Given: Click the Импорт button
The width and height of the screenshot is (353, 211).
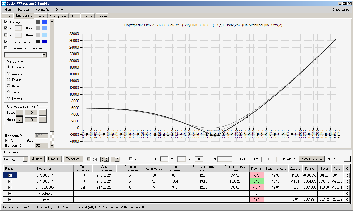Looking at the screenshot, I should 37,159.
